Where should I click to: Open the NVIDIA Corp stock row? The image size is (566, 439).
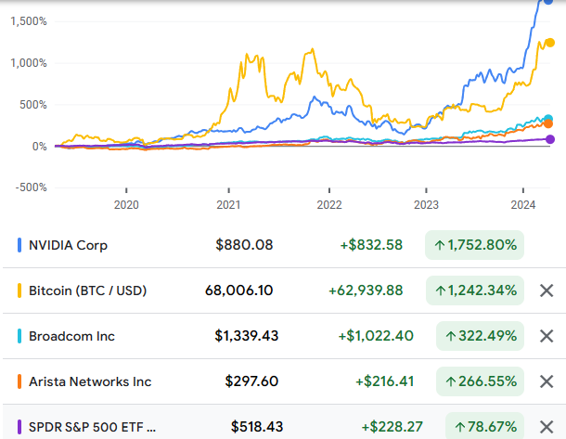[284, 245]
